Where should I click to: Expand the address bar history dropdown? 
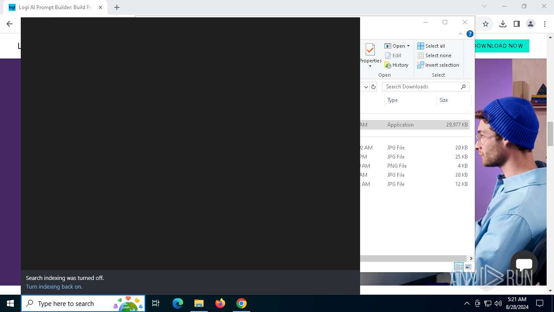tap(366, 87)
